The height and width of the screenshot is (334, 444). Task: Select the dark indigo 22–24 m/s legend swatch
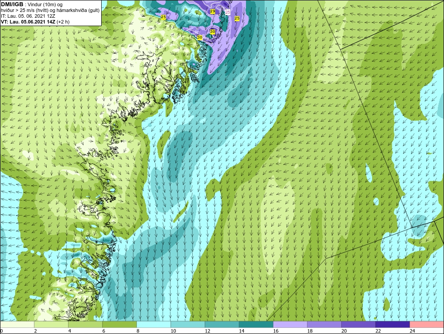click(x=392, y=324)
